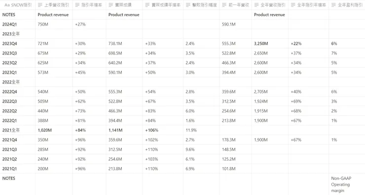Click the +22% full-year growth cell

296,44
